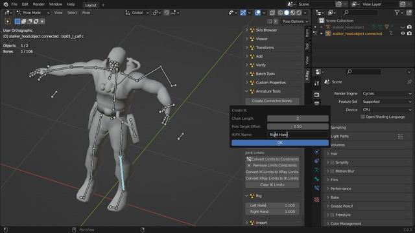Click the IK/FK Name text field
Image resolution: width=415 pixels, height=233 pixels.
tap(298, 135)
